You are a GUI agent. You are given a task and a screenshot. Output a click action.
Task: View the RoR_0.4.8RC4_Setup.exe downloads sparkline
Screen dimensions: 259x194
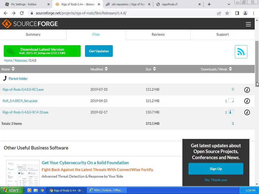click(231, 100)
